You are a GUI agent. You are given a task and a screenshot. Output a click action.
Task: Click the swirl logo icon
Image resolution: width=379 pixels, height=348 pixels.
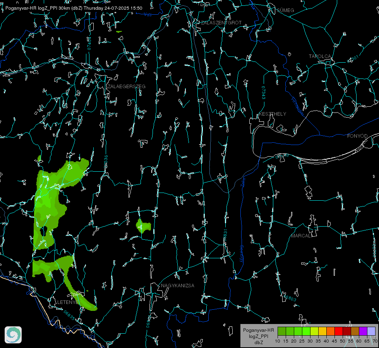(13, 335)
